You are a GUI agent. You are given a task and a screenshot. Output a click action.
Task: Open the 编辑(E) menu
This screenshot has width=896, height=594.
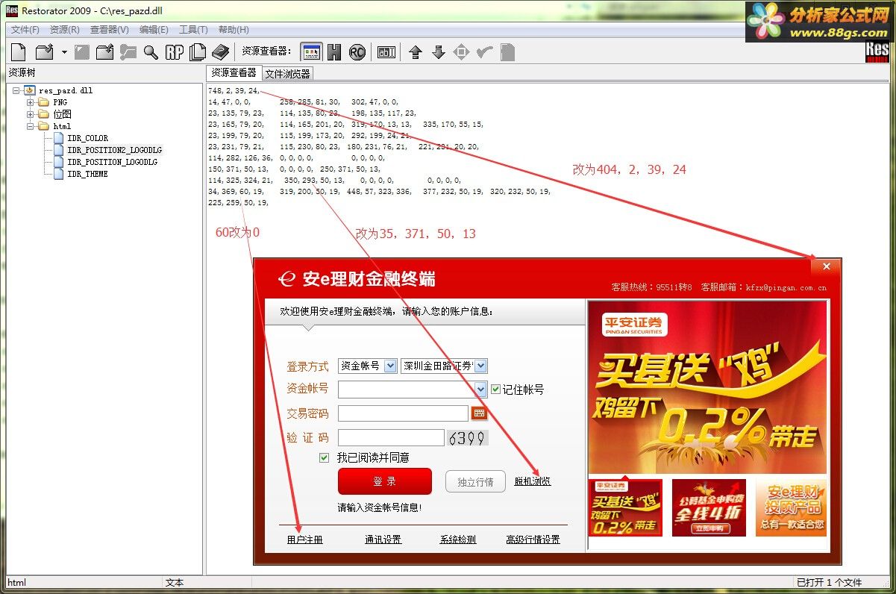(154, 30)
